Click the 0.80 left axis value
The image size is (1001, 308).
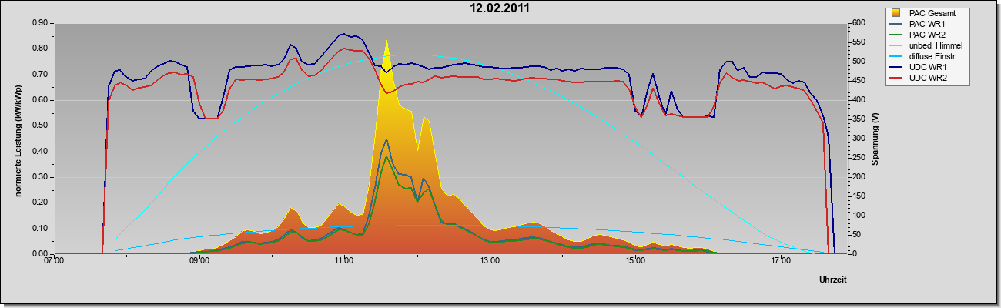point(40,49)
